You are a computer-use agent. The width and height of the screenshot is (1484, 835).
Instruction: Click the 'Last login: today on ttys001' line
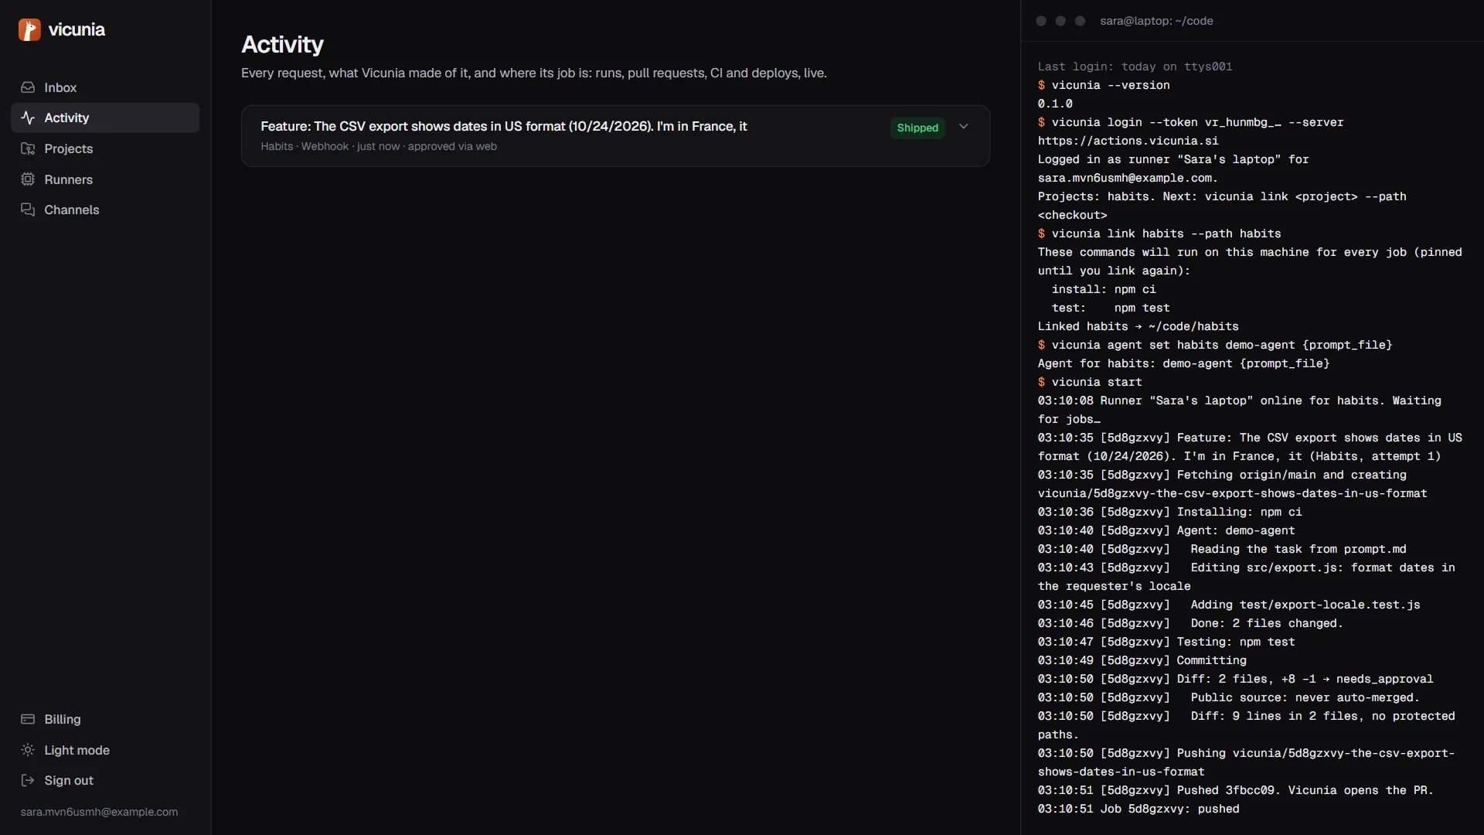pyautogui.click(x=1135, y=66)
